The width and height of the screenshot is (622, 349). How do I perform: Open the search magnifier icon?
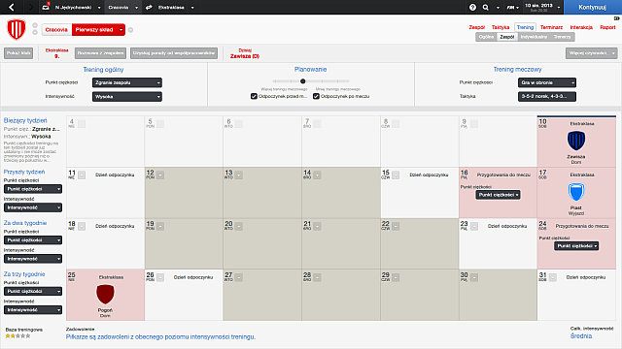click(486, 7)
